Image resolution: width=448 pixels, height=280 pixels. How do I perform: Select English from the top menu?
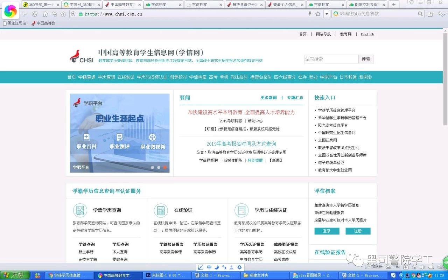coord(367,34)
